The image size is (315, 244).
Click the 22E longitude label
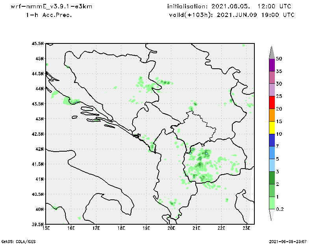221,228
